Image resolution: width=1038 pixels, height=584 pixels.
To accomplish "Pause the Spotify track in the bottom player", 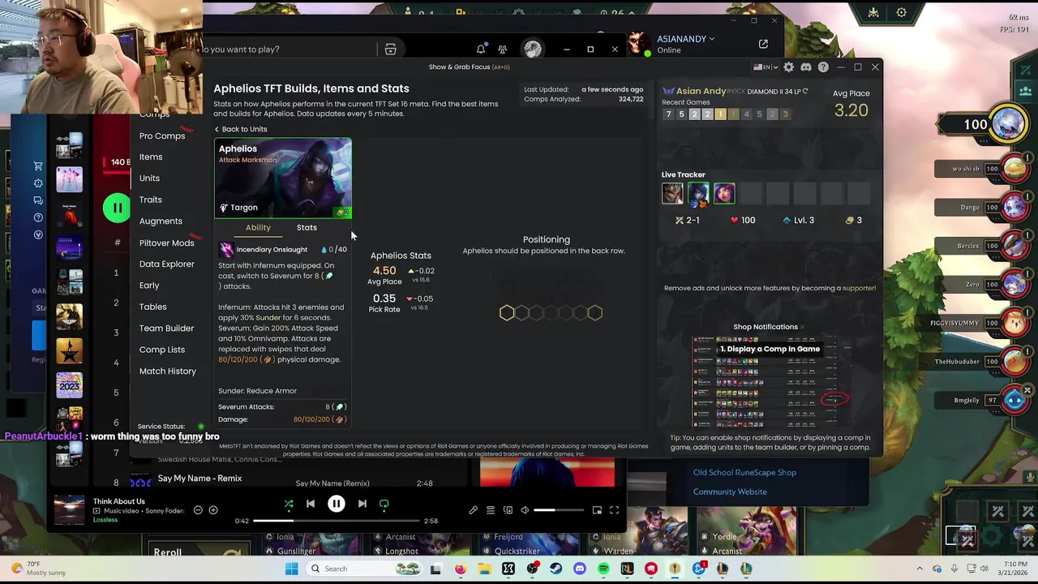I will point(337,504).
